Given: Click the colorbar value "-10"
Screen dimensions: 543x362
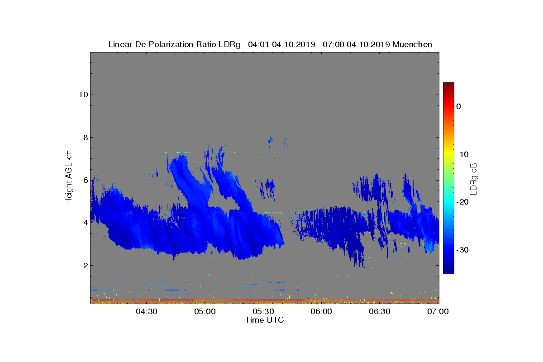Looking at the screenshot, I should click(x=462, y=154).
